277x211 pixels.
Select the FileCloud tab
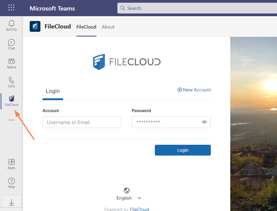[86, 27]
